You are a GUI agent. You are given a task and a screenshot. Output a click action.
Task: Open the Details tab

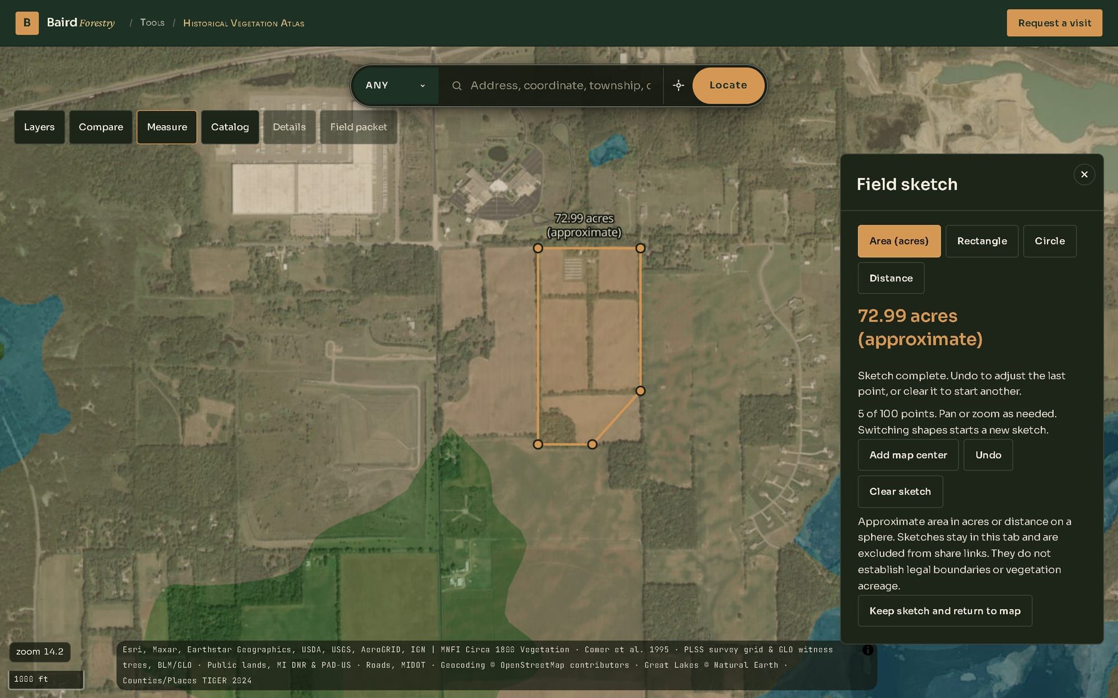pyautogui.click(x=289, y=127)
